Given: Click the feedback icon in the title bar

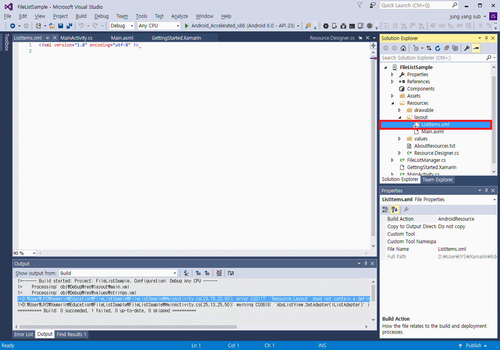Looking at the screenshot, I should pyautogui.click(x=373, y=5).
